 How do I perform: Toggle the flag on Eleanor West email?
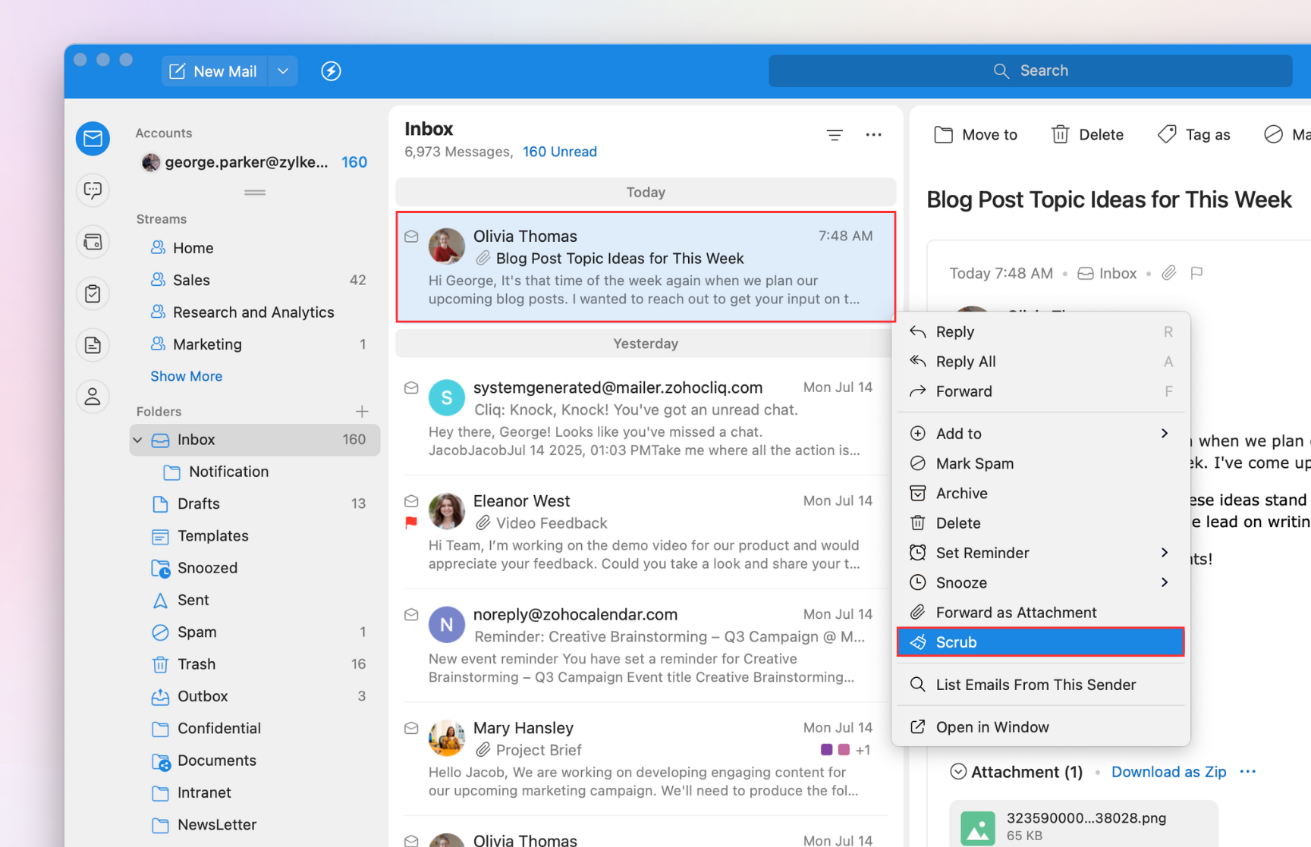pyautogui.click(x=411, y=522)
